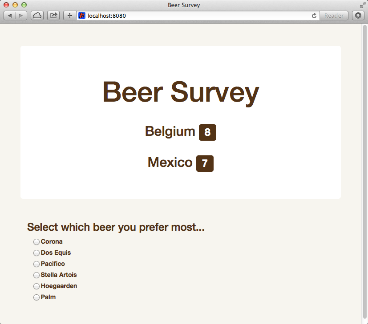Open the Downloads icon on the toolbar
This screenshot has height=324, width=368.
coord(358,15)
